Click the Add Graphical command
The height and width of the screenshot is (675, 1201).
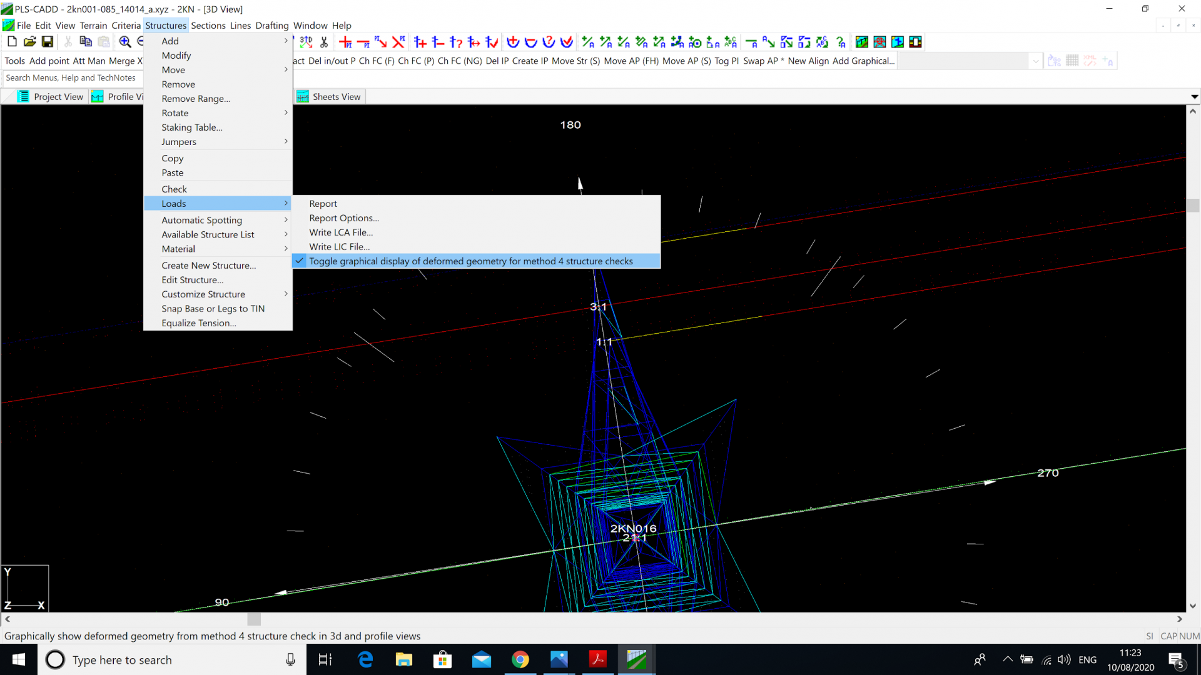click(x=863, y=61)
